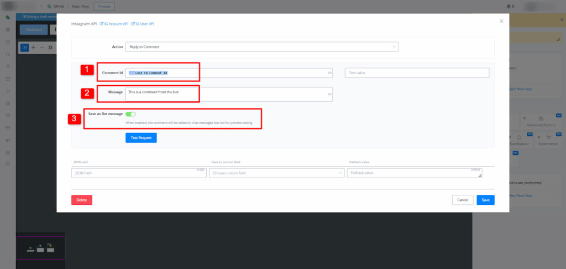This screenshot has height=269, width=566.
Task: Click the Preview button in top bar
Action: point(103,6)
